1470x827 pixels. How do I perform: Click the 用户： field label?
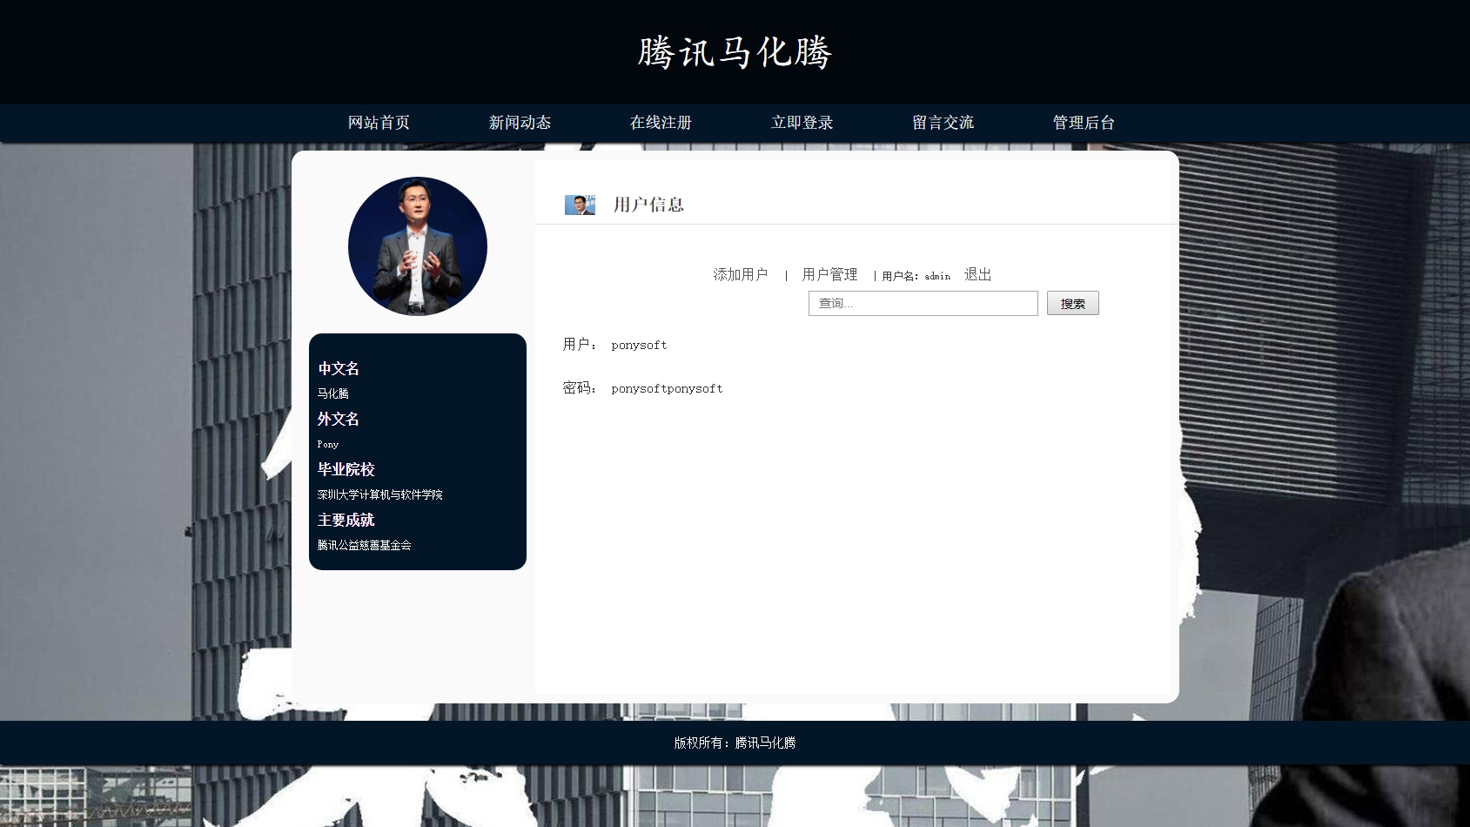click(x=581, y=345)
